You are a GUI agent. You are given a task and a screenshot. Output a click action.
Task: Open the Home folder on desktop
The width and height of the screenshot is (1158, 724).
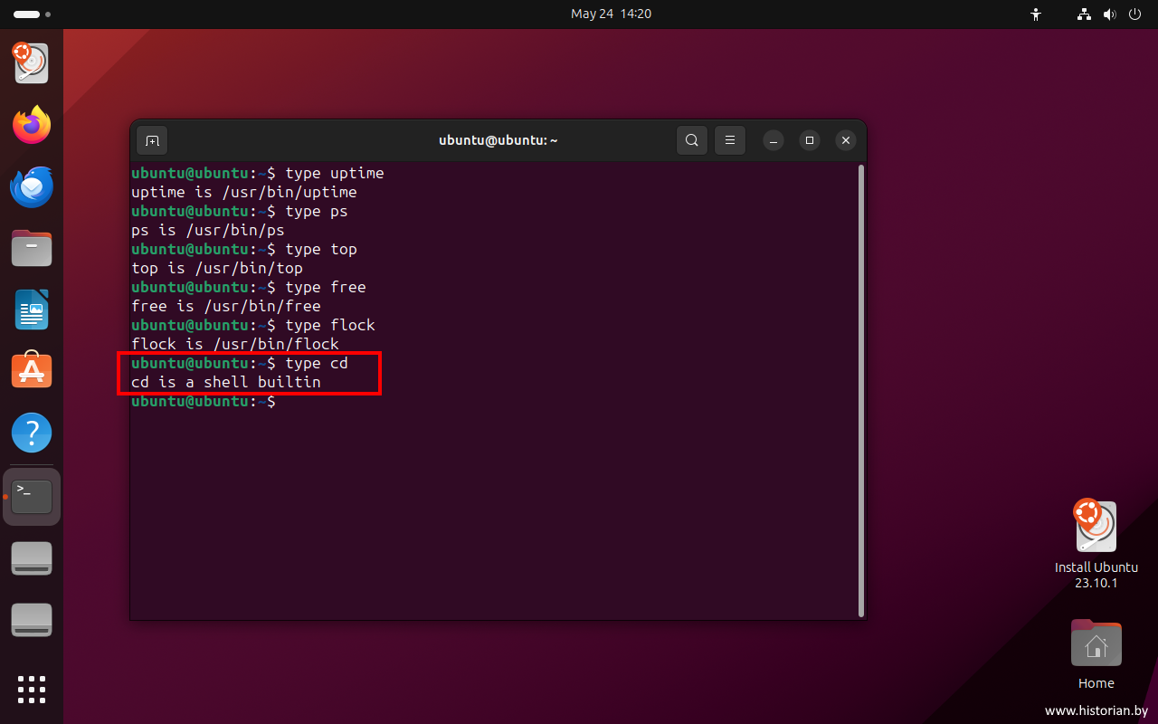tap(1096, 644)
